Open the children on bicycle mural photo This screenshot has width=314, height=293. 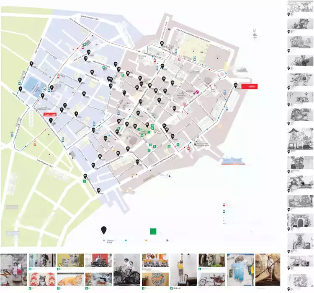(127, 269)
